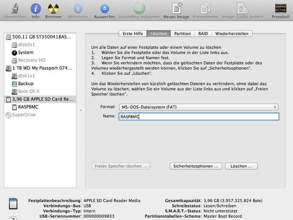Create a Neues Image via toolbar icon
This screenshot has height=220, width=293.
(177, 8)
